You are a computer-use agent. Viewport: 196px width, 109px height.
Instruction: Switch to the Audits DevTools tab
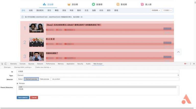tap(88, 64)
